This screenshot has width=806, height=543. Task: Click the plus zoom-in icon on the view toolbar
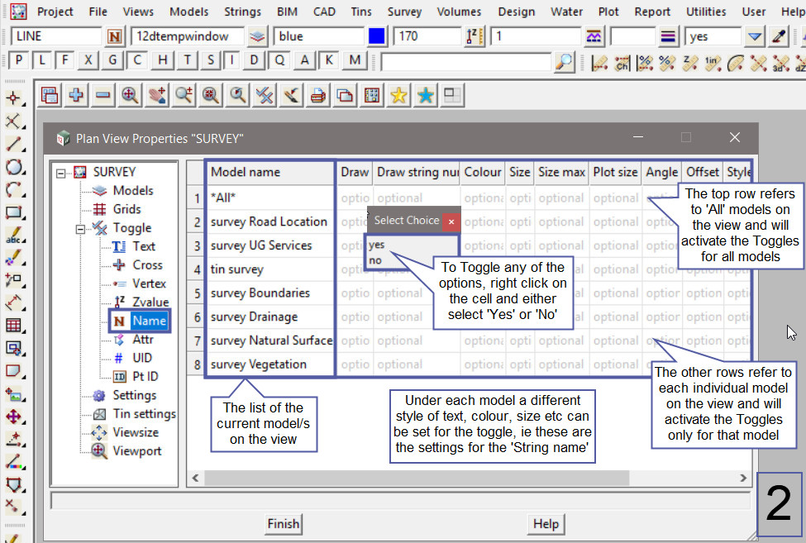pos(76,95)
